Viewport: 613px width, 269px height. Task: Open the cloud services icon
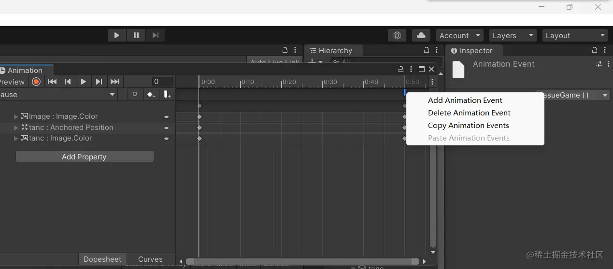point(421,35)
